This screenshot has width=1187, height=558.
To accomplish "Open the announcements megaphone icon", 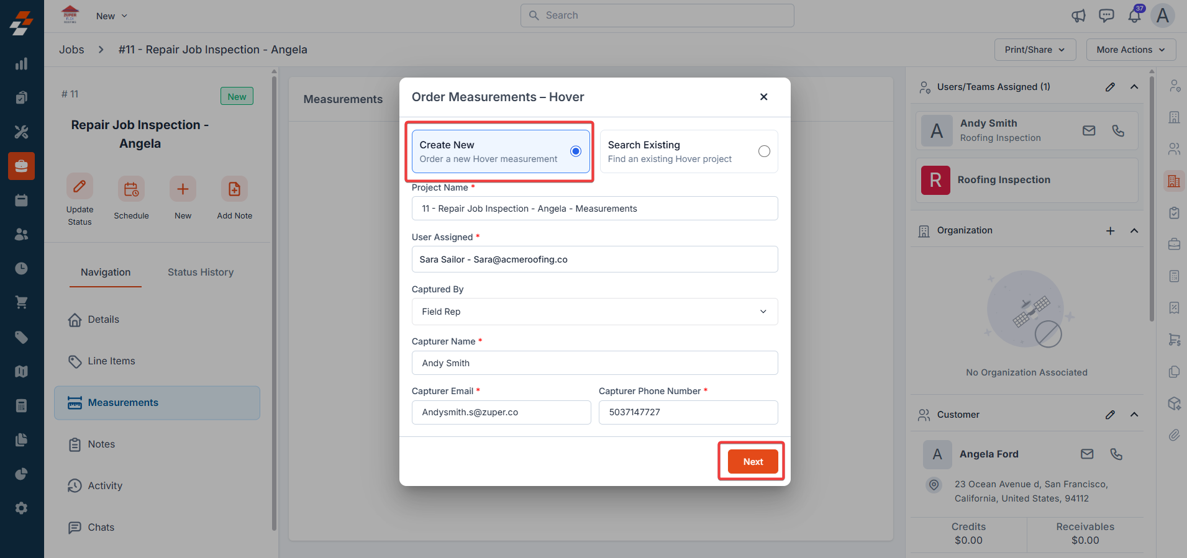I will point(1078,16).
